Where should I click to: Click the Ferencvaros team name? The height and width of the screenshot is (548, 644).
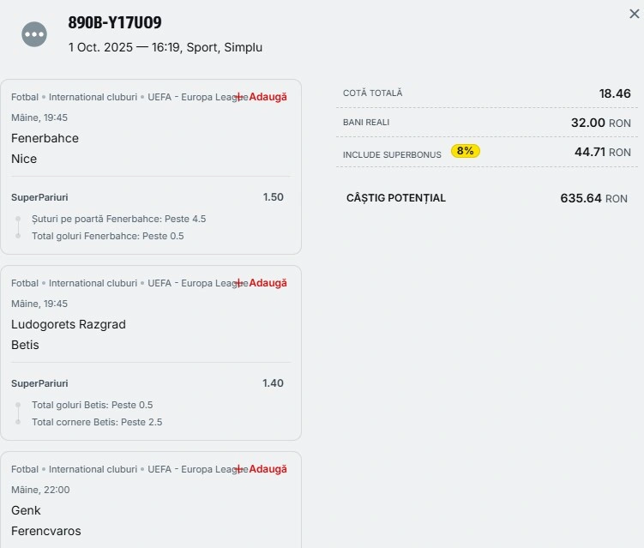[46, 531]
